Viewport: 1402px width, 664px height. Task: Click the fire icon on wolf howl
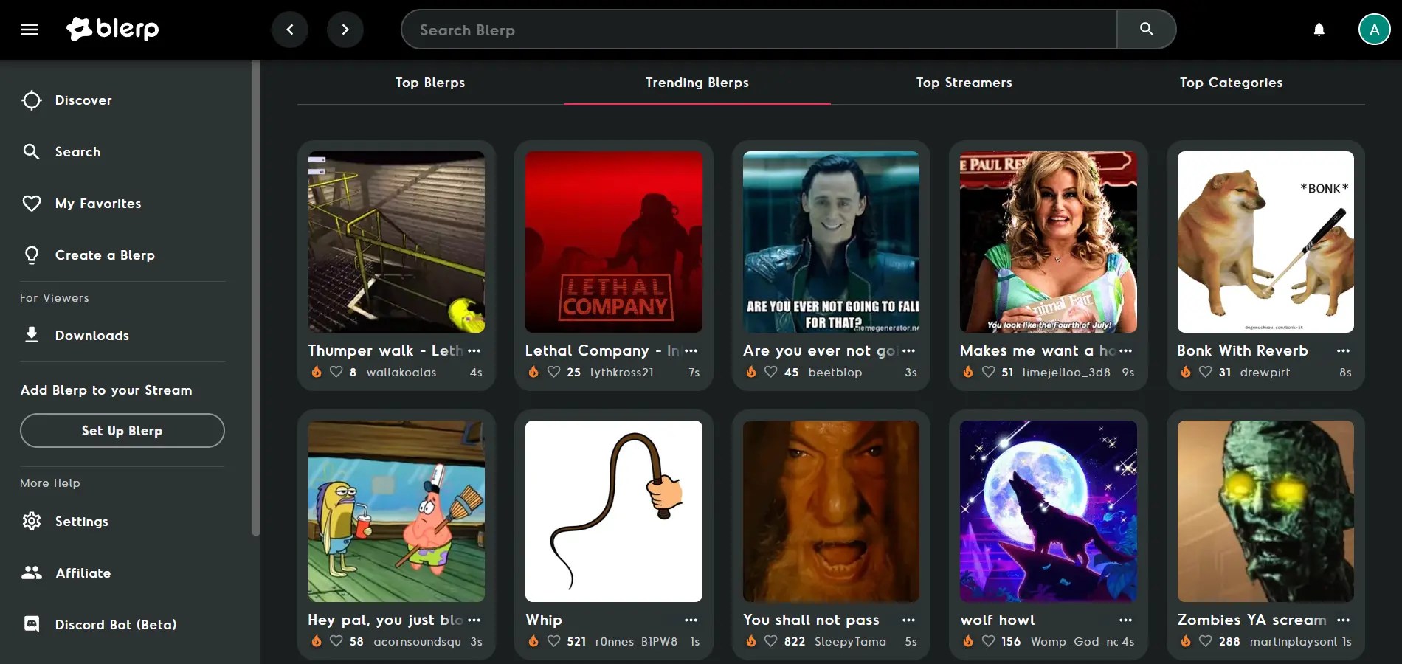pos(968,641)
